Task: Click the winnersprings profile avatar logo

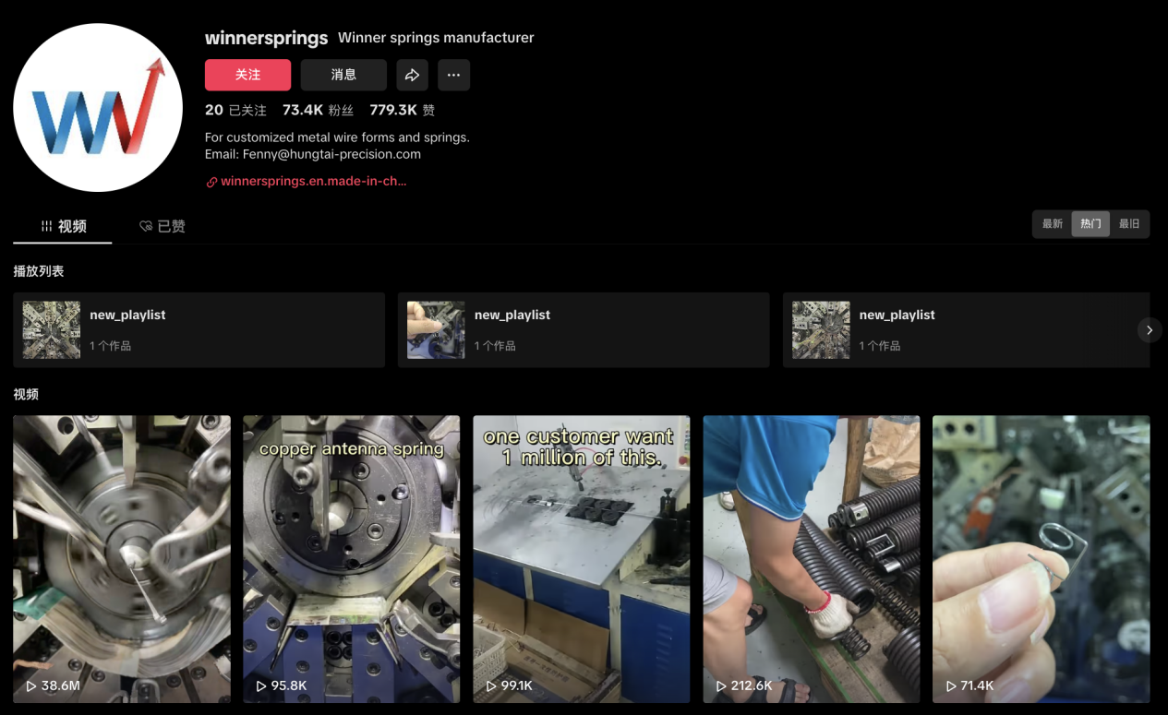Action: click(x=97, y=108)
